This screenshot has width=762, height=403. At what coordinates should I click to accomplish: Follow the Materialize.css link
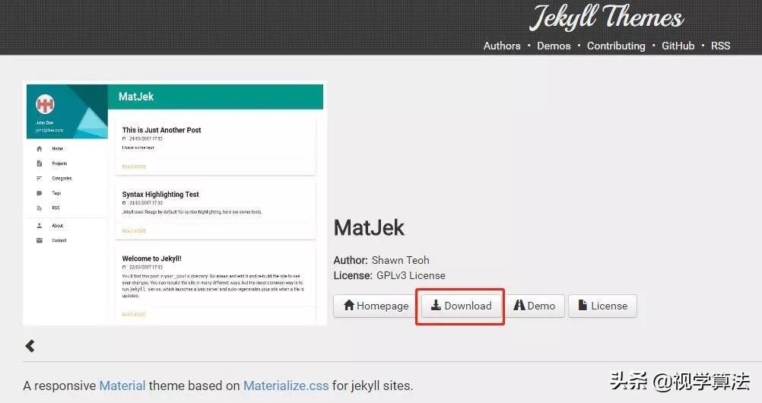[x=286, y=386]
